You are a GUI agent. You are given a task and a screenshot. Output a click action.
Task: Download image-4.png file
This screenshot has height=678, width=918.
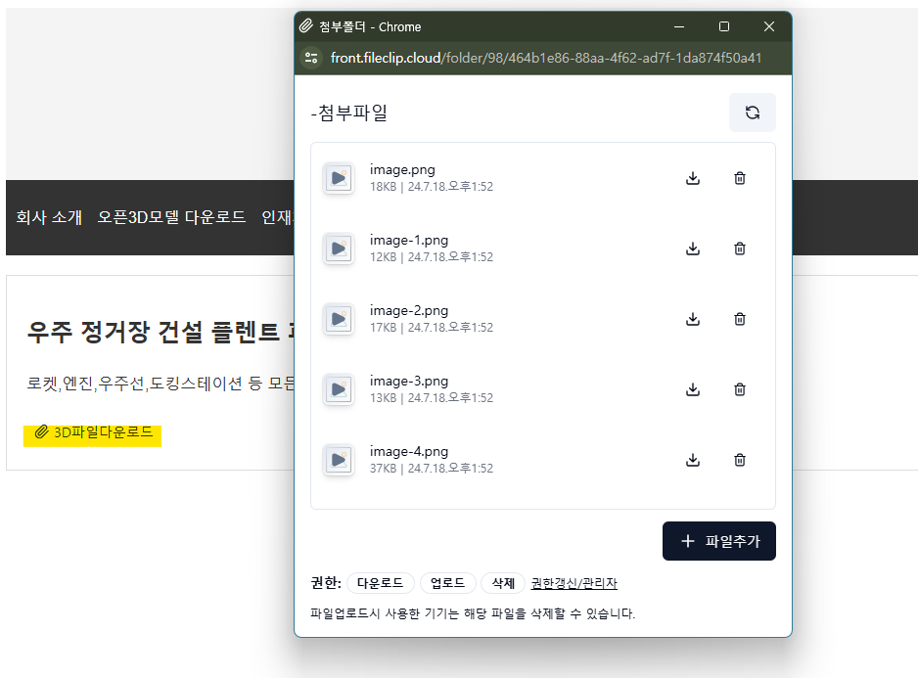click(x=693, y=460)
